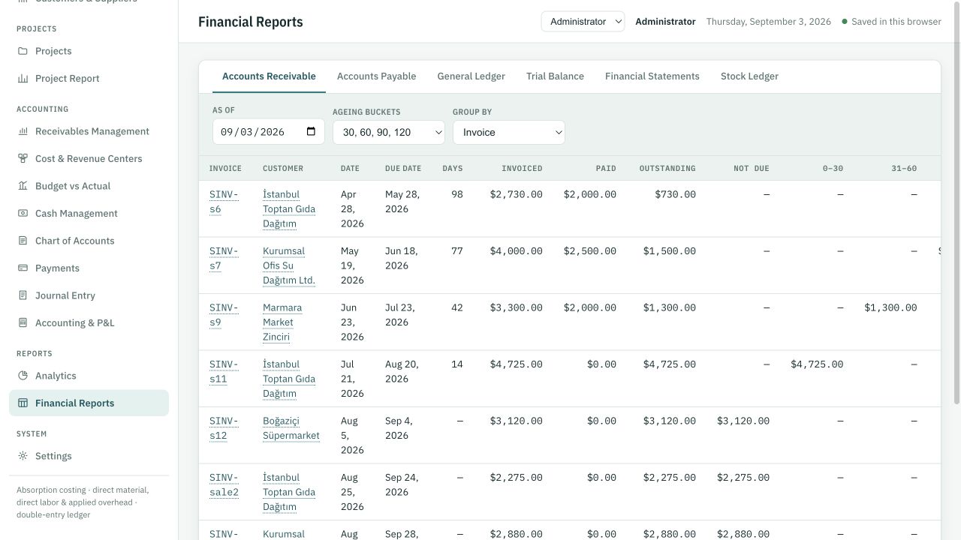The height and width of the screenshot is (540, 961).
Task: Click the Saved in this browser status
Action: click(x=891, y=22)
